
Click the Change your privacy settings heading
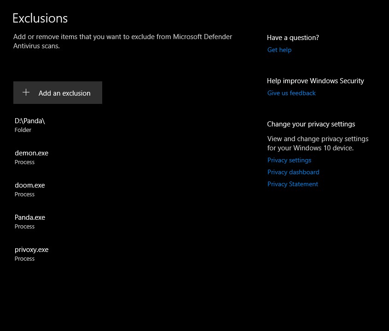tap(311, 124)
